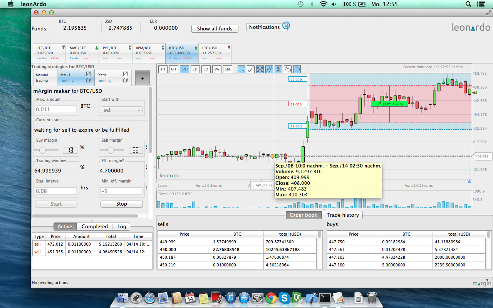Screen dimensions: 493x308
Task: Toggle candlestick chart display icon
Action: [241, 69]
